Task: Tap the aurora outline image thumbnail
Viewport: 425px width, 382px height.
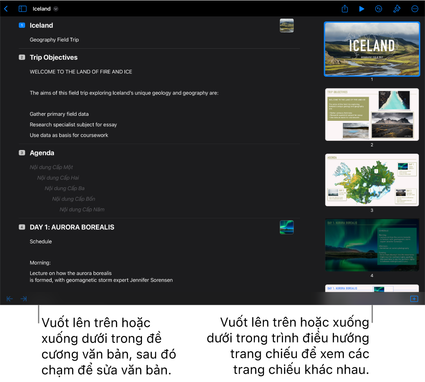Action: pyautogui.click(x=287, y=227)
